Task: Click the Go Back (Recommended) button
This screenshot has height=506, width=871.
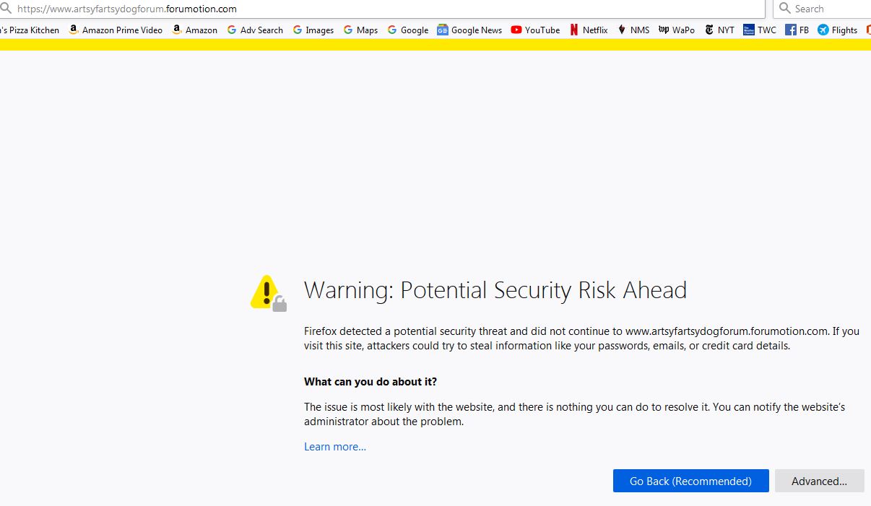Action: coord(690,481)
